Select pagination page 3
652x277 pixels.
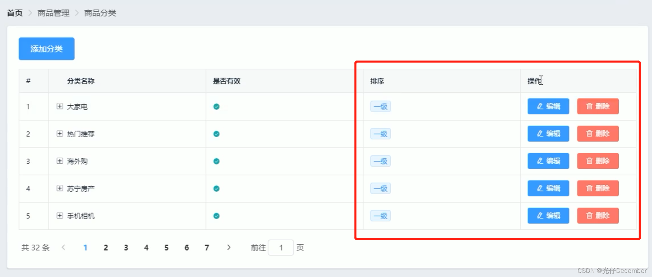tap(126, 247)
